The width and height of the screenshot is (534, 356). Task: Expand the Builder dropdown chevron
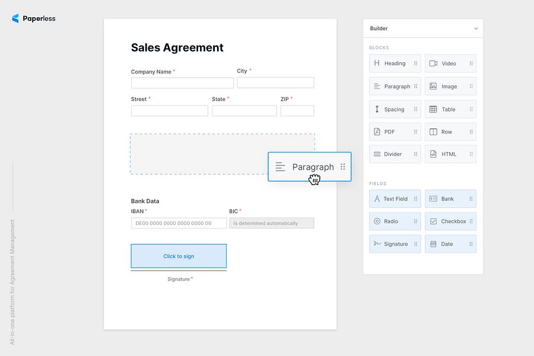(476, 28)
